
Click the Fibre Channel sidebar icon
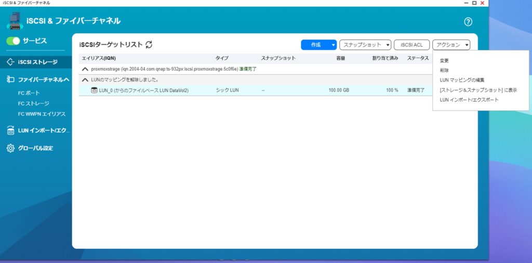pyautogui.click(x=10, y=80)
